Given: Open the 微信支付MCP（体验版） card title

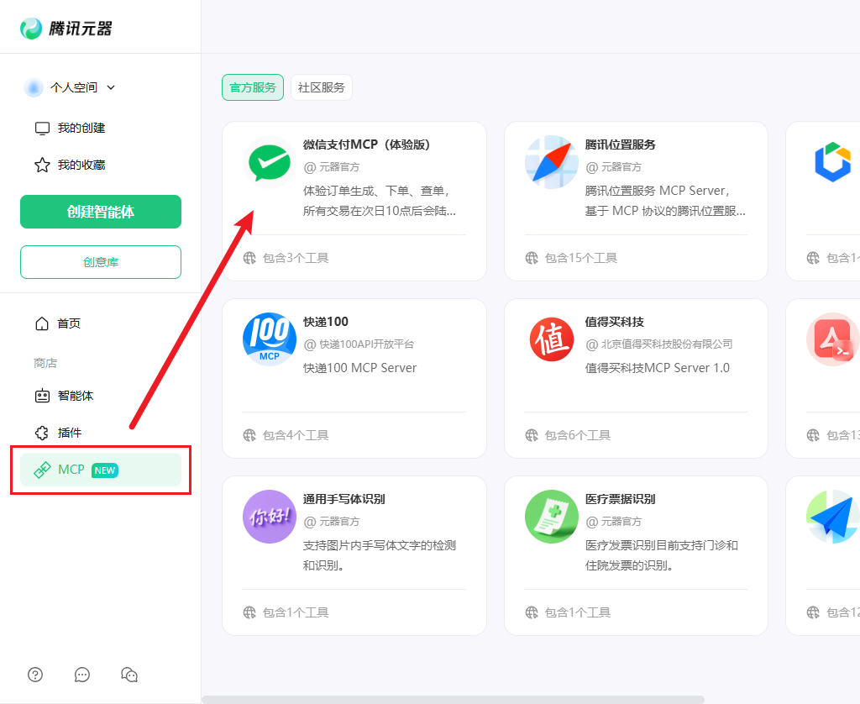Looking at the screenshot, I should pyautogui.click(x=367, y=144).
